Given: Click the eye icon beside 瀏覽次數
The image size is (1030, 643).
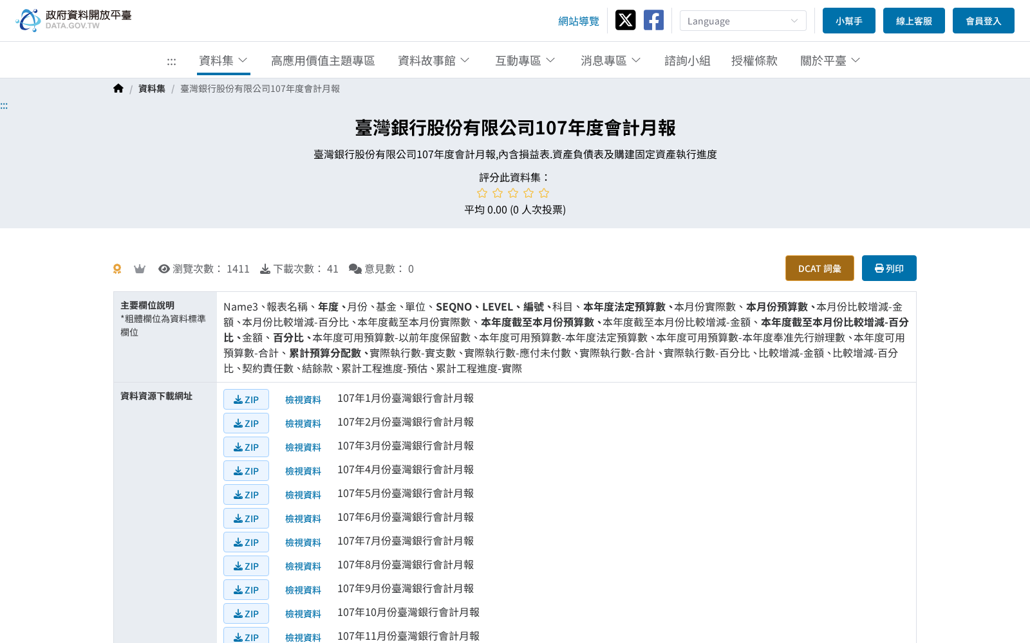Looking at the screenshot, I should [x=164, y=269].
